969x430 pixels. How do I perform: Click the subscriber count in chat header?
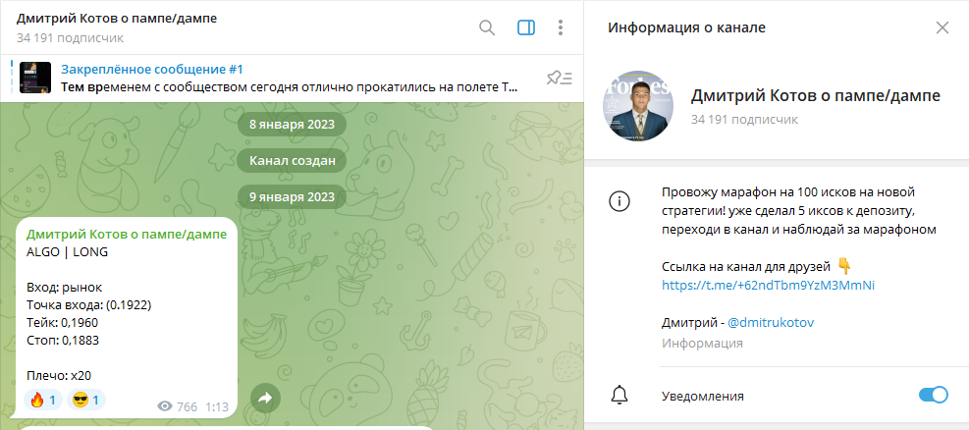click(x=70, y=38)
